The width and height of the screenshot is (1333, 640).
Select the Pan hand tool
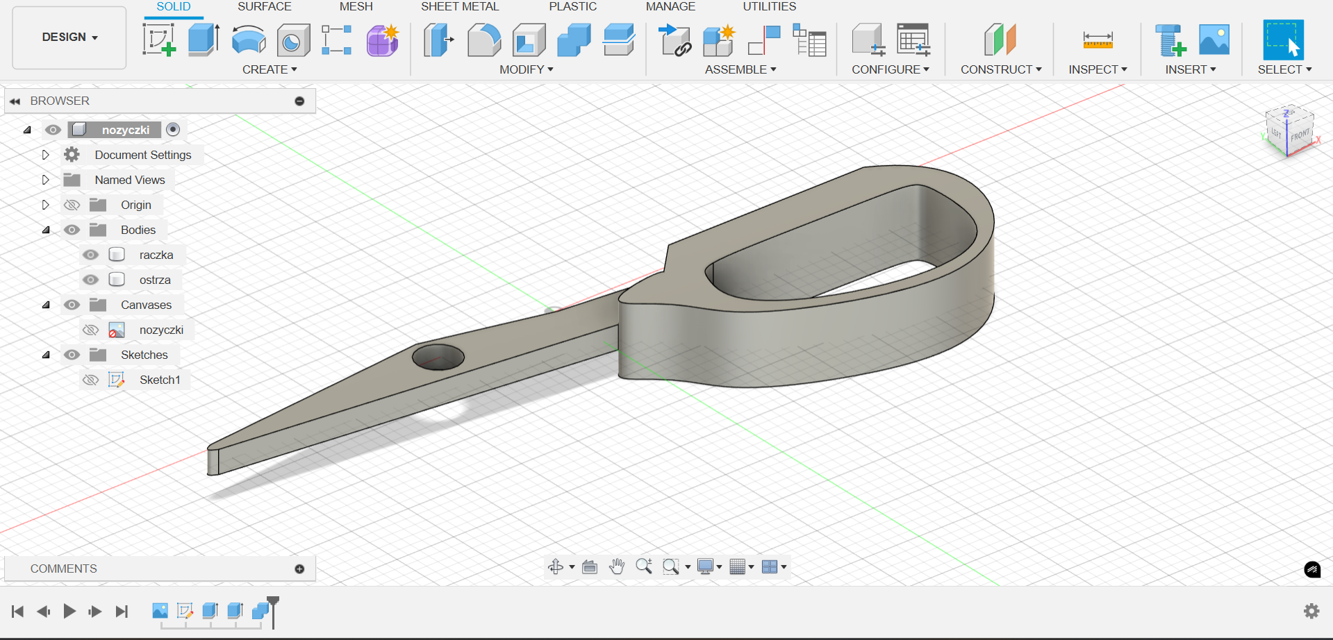click(x=617, y=566)
